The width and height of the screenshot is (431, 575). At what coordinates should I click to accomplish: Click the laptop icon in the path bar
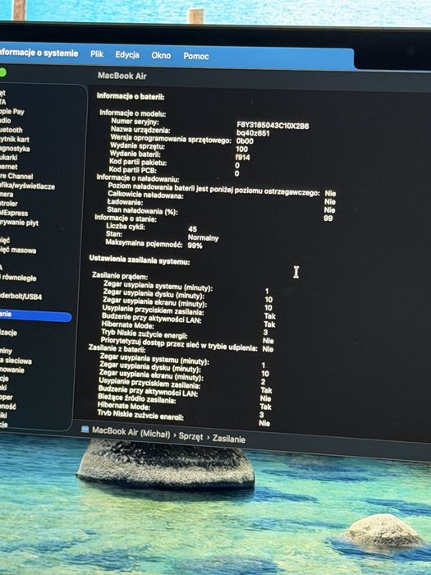coord(85,429)
